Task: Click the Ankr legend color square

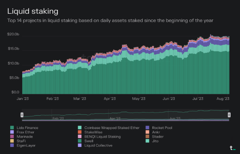Action: click(147, 132)
